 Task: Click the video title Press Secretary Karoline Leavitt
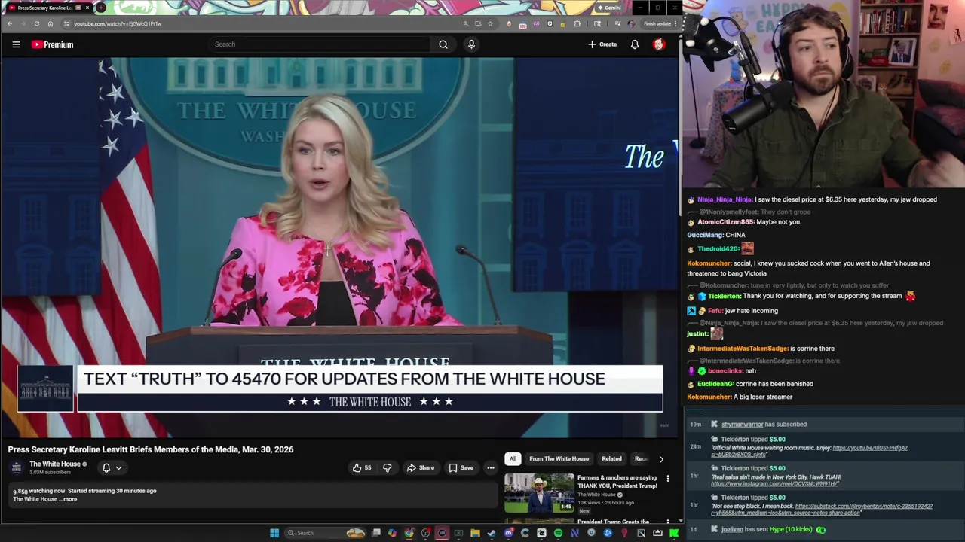tap(151, 449)
